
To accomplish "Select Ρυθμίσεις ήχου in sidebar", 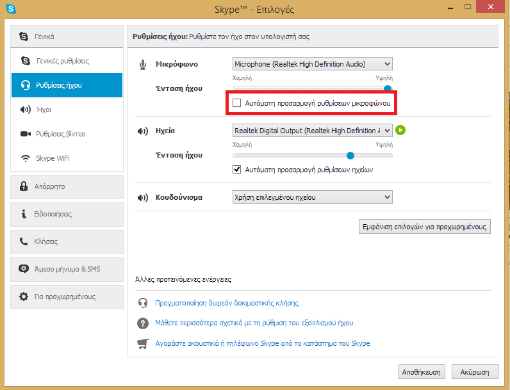I will coord(67,85).
